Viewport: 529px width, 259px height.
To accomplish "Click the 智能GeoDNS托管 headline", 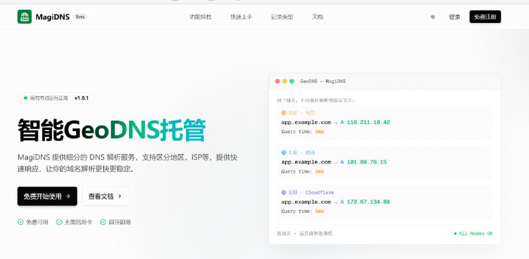I will [x=112, y=130].
